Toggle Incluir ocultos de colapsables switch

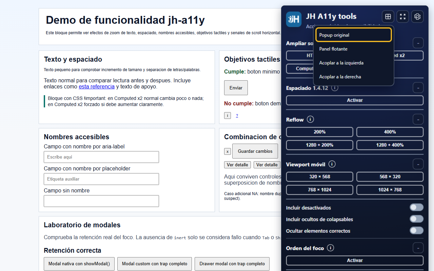[x=416, y=219]
